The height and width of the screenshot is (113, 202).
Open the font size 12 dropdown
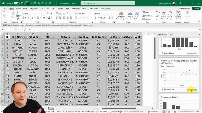[45, 13]
